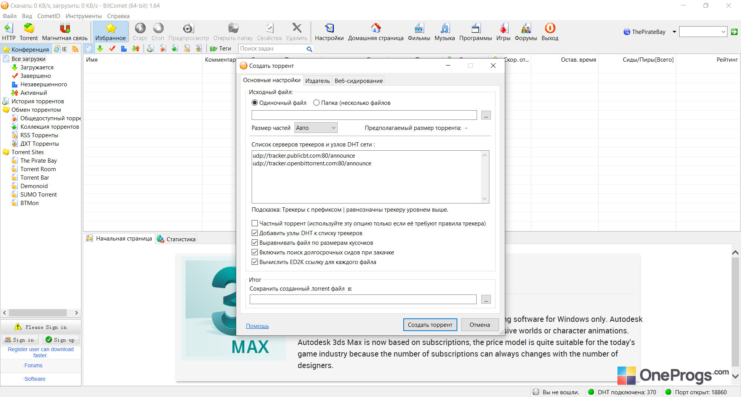Browse for the torrent save location

(x=486, y=299)
